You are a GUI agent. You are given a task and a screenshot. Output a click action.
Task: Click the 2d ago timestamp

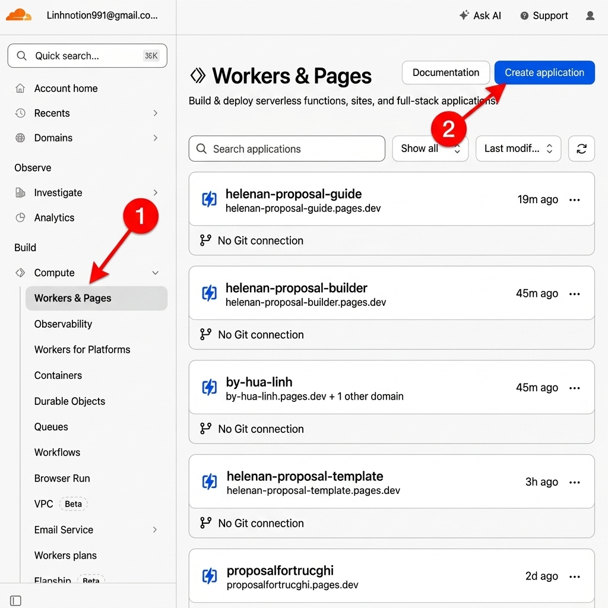coord(541,576)
